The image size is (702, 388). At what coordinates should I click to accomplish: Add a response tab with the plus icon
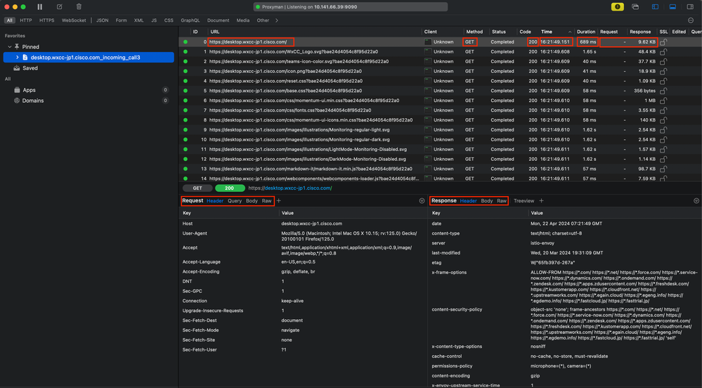coord(541,201)
